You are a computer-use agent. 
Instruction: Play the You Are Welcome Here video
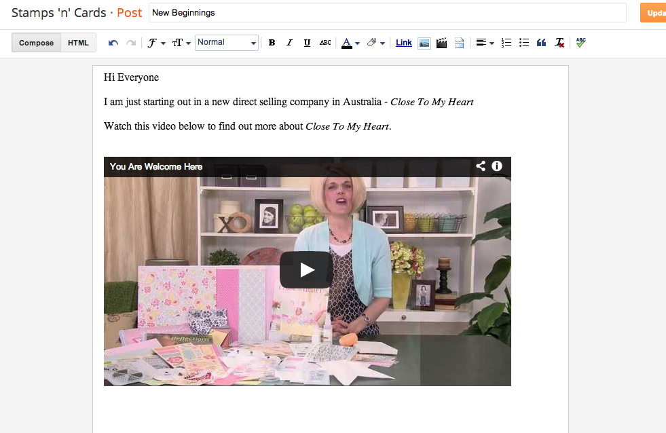(306, 270)
